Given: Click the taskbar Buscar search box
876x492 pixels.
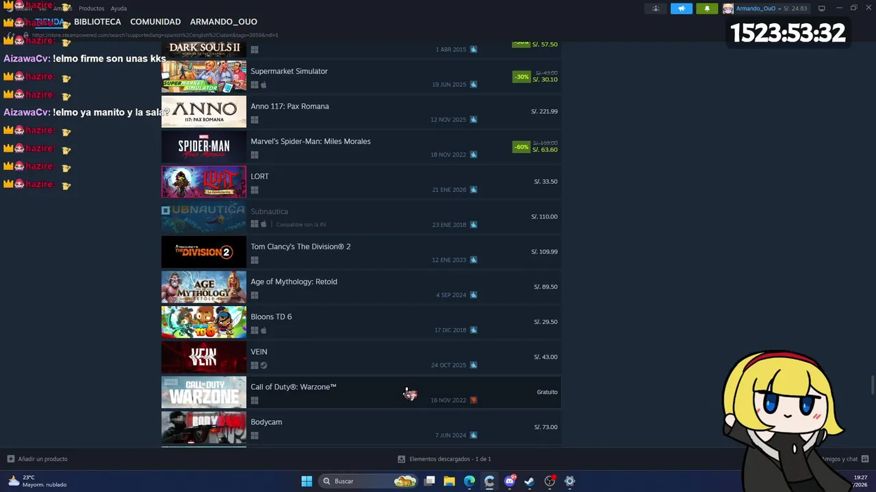Looking at the screenshot, I should 370,481.
